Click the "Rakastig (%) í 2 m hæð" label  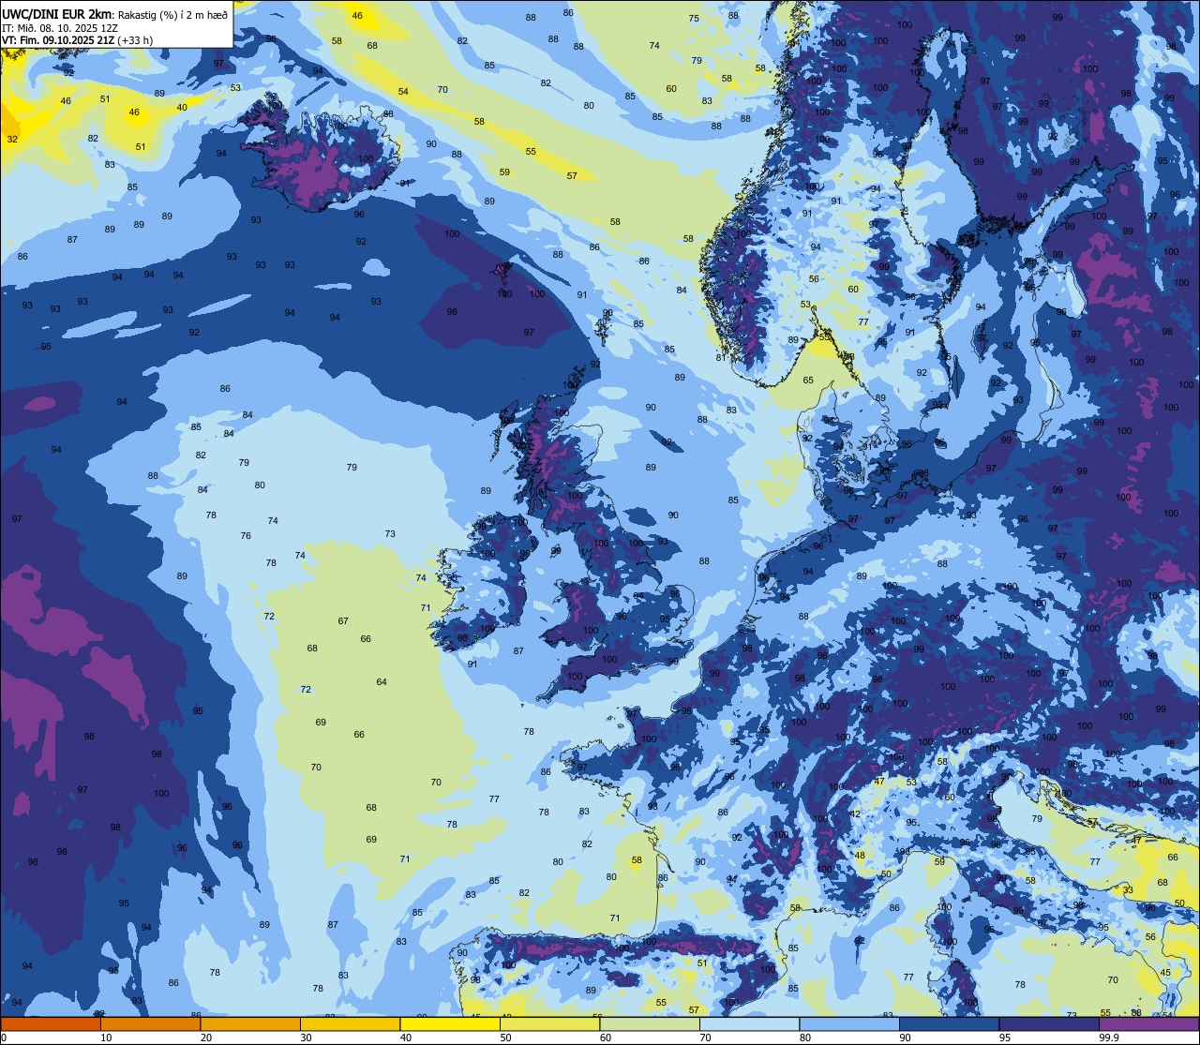[172, 14]
